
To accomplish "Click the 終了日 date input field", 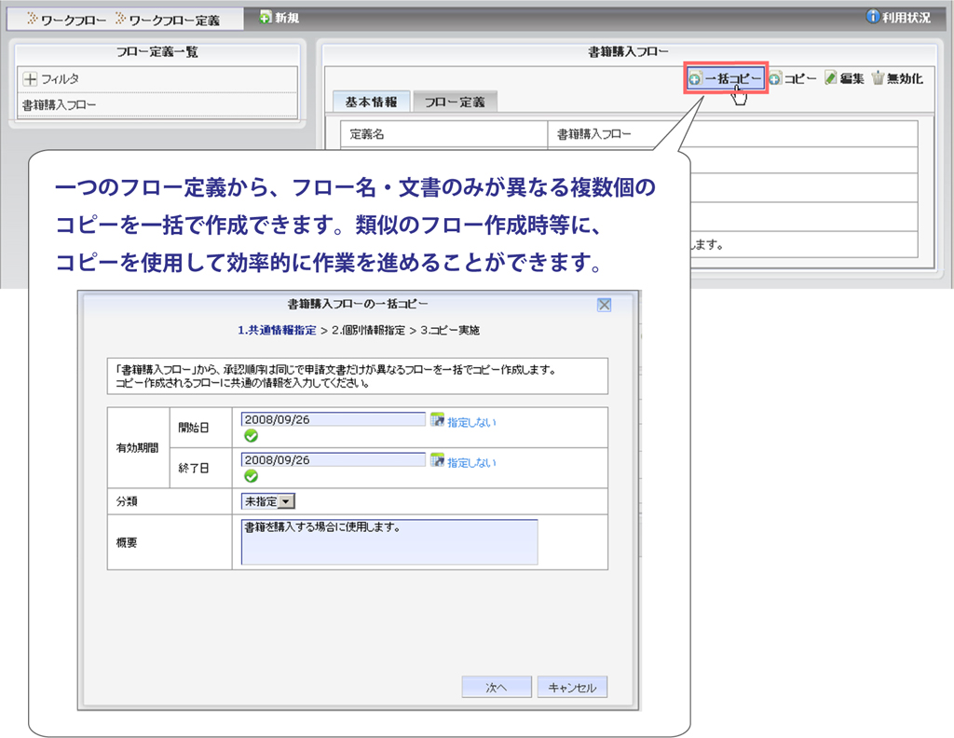I will tap(334, 460).
